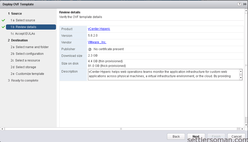
Task: Click the Back button
Action: [x=176, y=137]
